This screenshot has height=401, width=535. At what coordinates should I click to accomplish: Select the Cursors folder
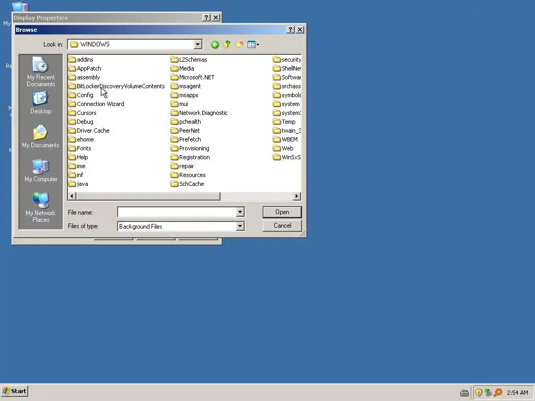point(83,113)
